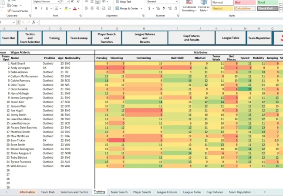Click League Fixtures and Results button
Image resolution: width=283 pixels, height=196 pixels.
tap(145, 38)
